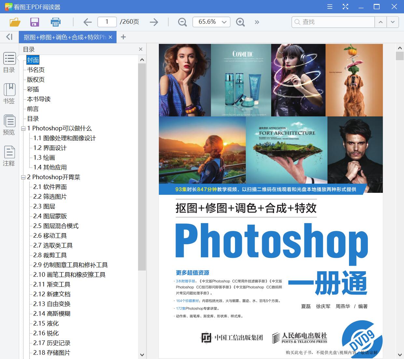Select the 书名页 outline entry
Screen dimensions: 404x359
[36, 70]
